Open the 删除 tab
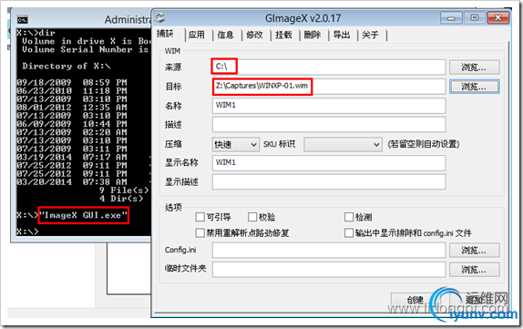This screenshot has width=523, height=329. tap(313, 35)
